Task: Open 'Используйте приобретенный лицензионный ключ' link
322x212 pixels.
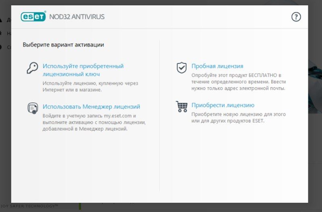Action: tap(83, 70)
